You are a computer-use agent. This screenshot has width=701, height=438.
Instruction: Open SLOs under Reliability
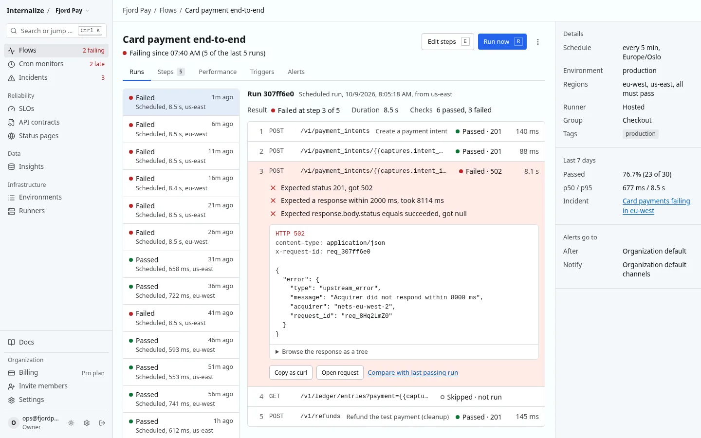pyautogui.click(x=56, y=109)
